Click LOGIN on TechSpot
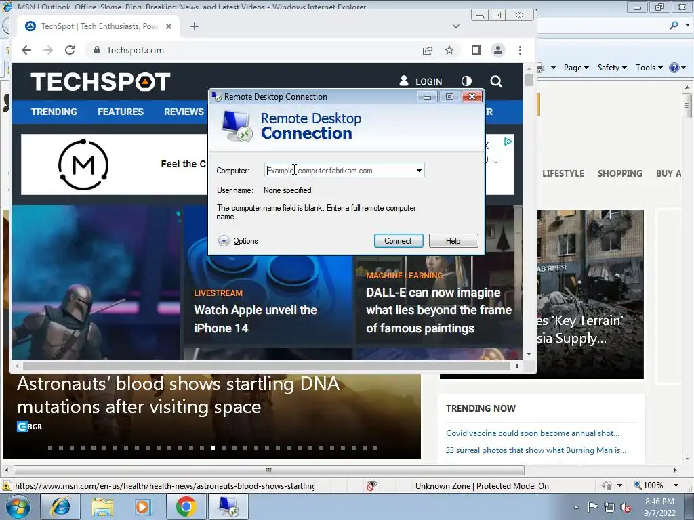694x520 pixels. point(420,81)
